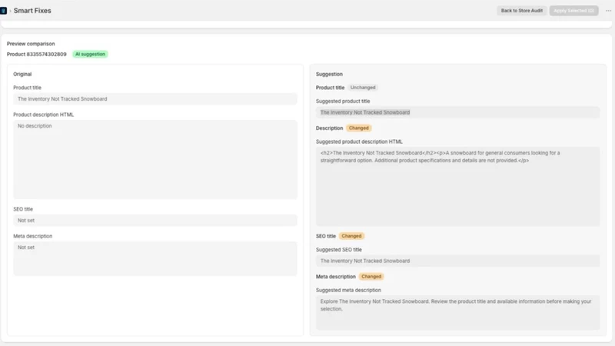Click the 'Suggested product title' label

343,101
